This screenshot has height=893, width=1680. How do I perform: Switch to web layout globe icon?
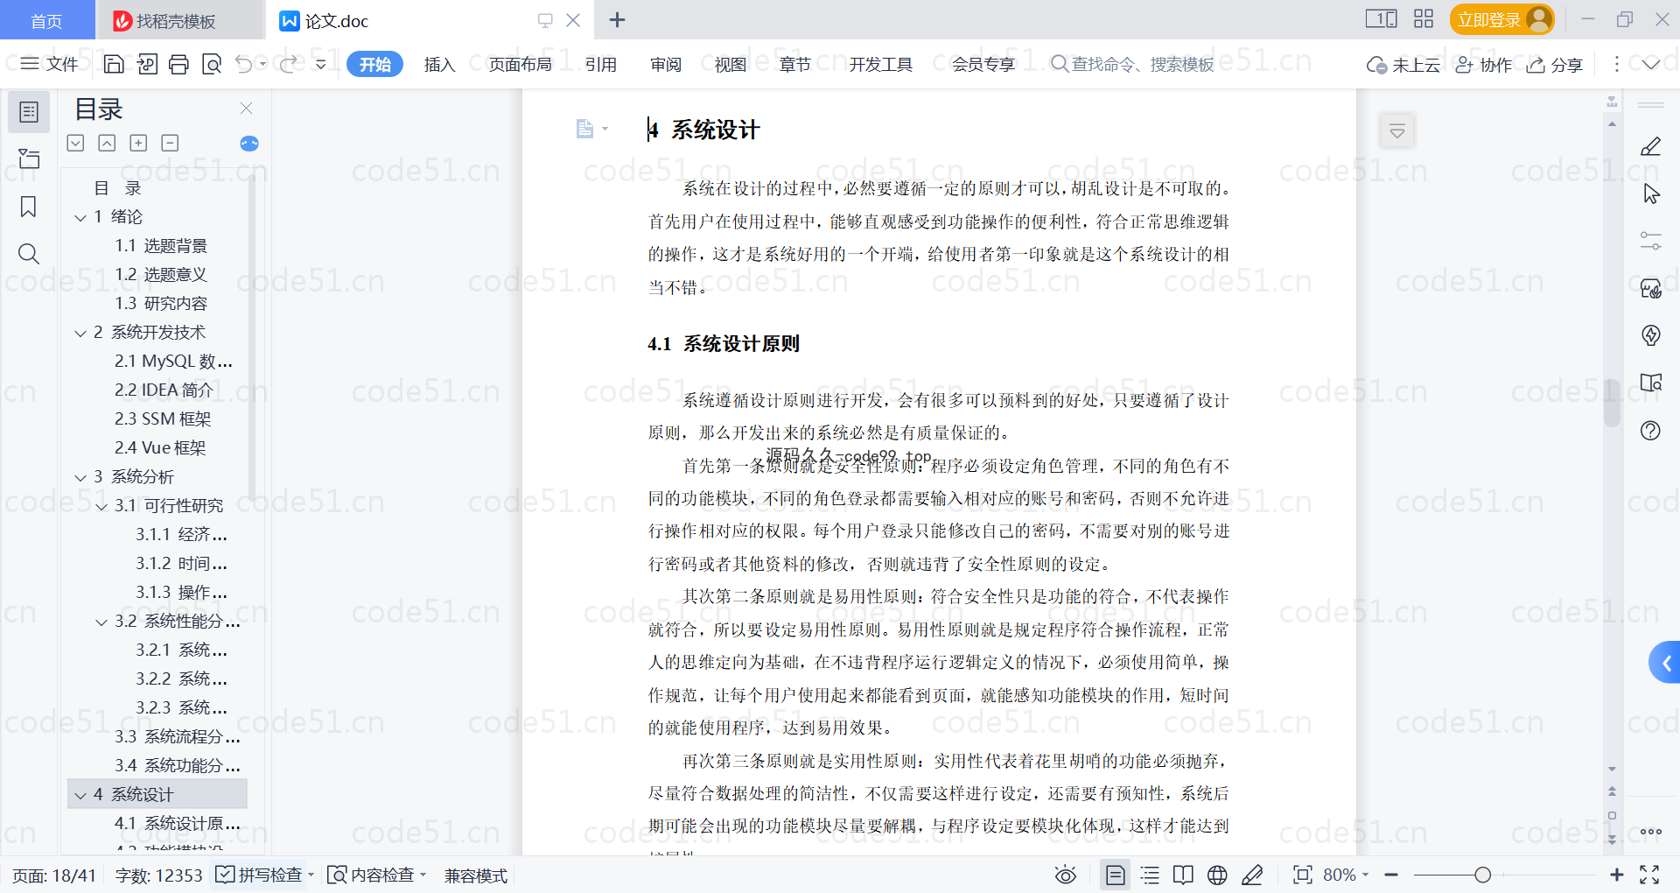click(x=1217, y=875)
